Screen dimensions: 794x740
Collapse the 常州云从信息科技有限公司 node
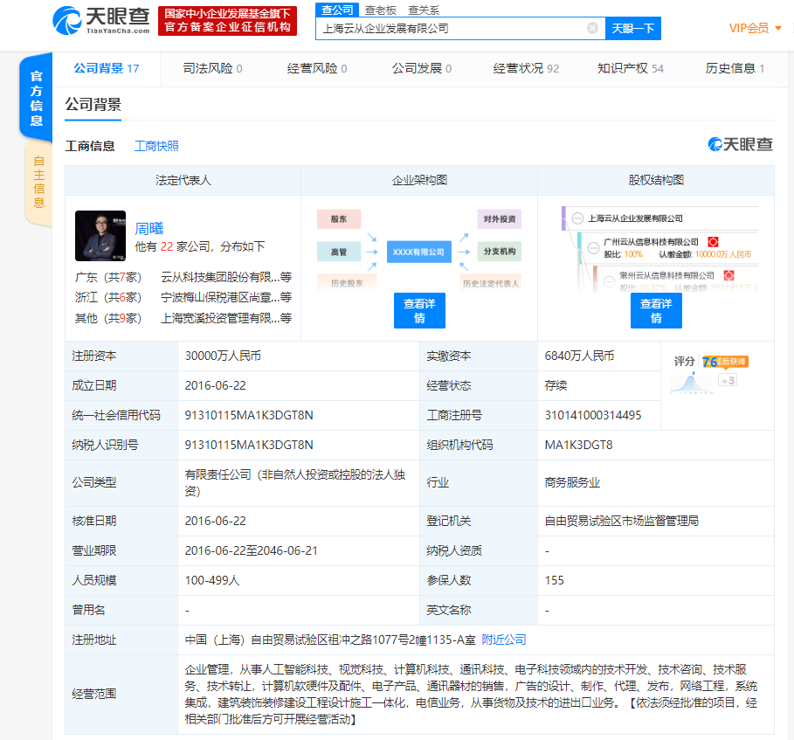pos(609,280)
